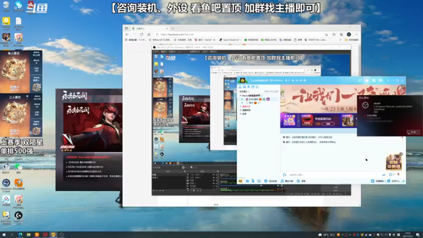
Task: Show more bookmarks with the Edge chevron
Action: [x=340, y=40]
